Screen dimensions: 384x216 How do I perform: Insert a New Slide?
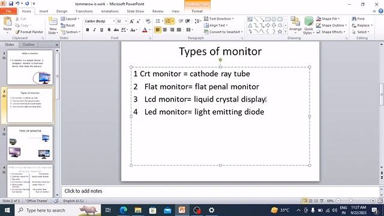tap(53, 26)
